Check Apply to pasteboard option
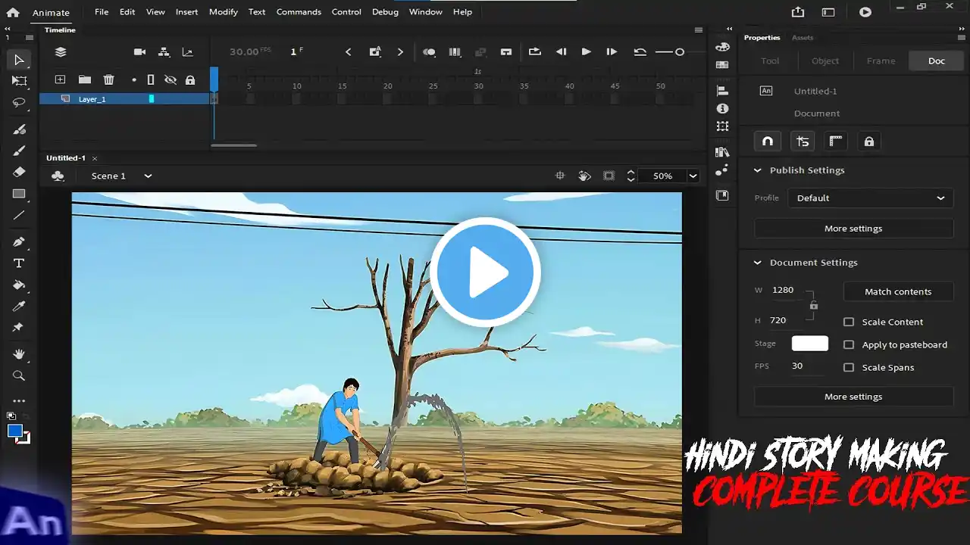Screen dimensions: 970x545 [x=849, y=344]
